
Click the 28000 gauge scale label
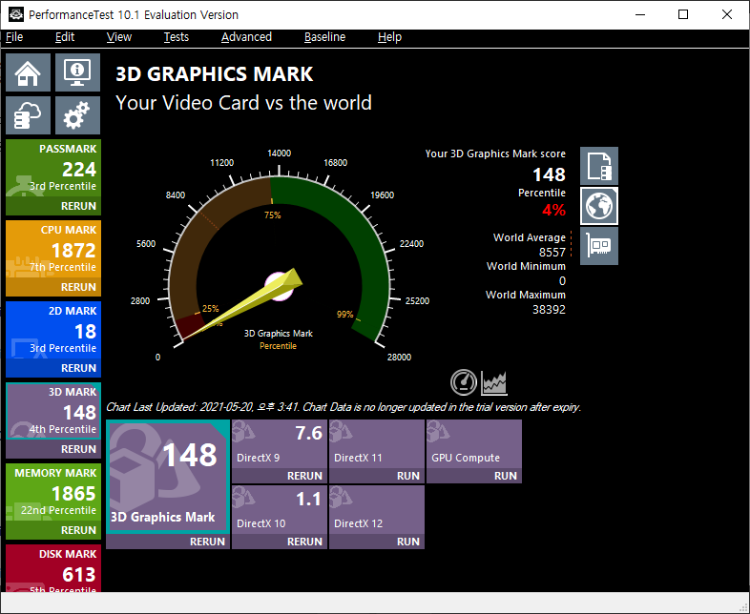click(399, 358)
